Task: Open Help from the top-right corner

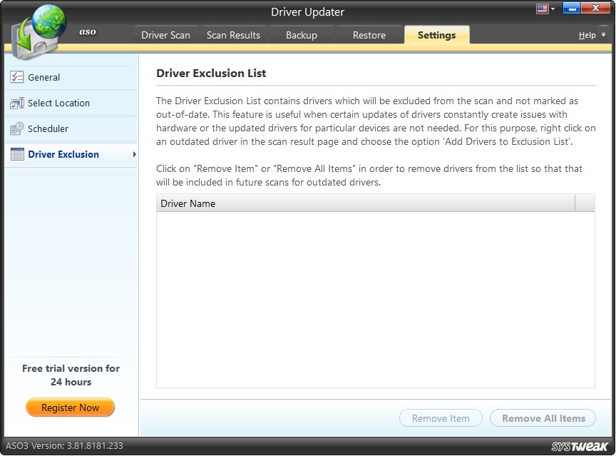Action: click(x=586, y=34)
